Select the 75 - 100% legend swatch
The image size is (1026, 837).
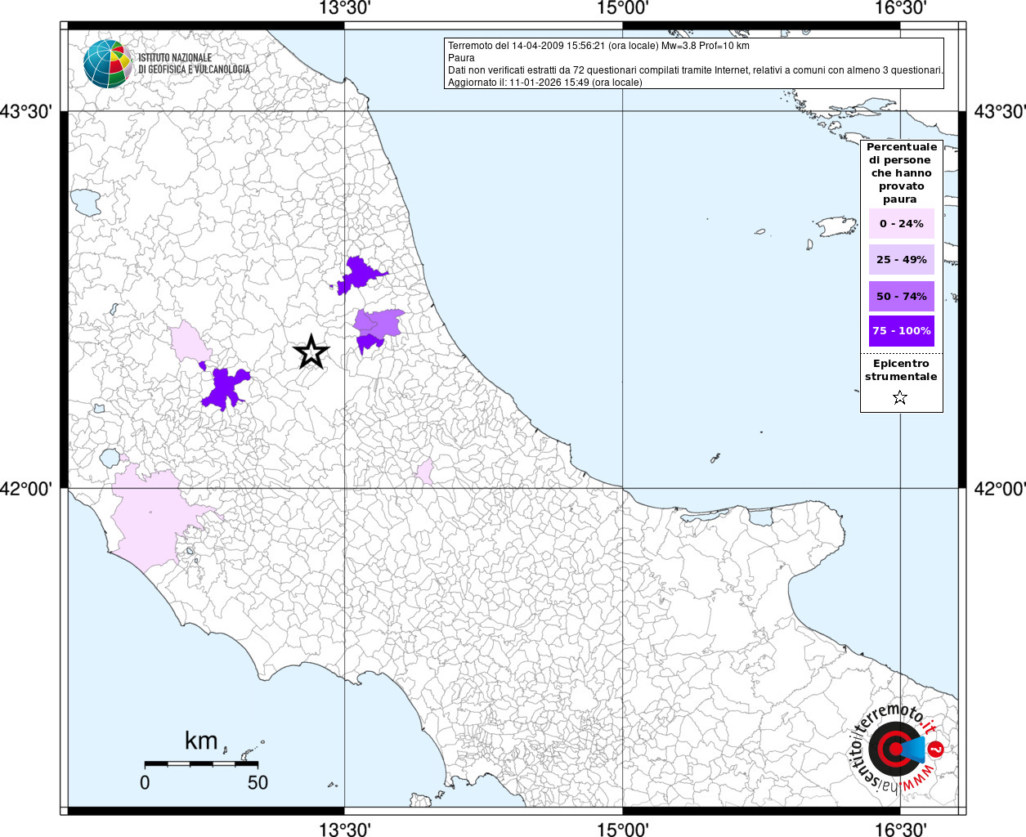tap(901, 331)
